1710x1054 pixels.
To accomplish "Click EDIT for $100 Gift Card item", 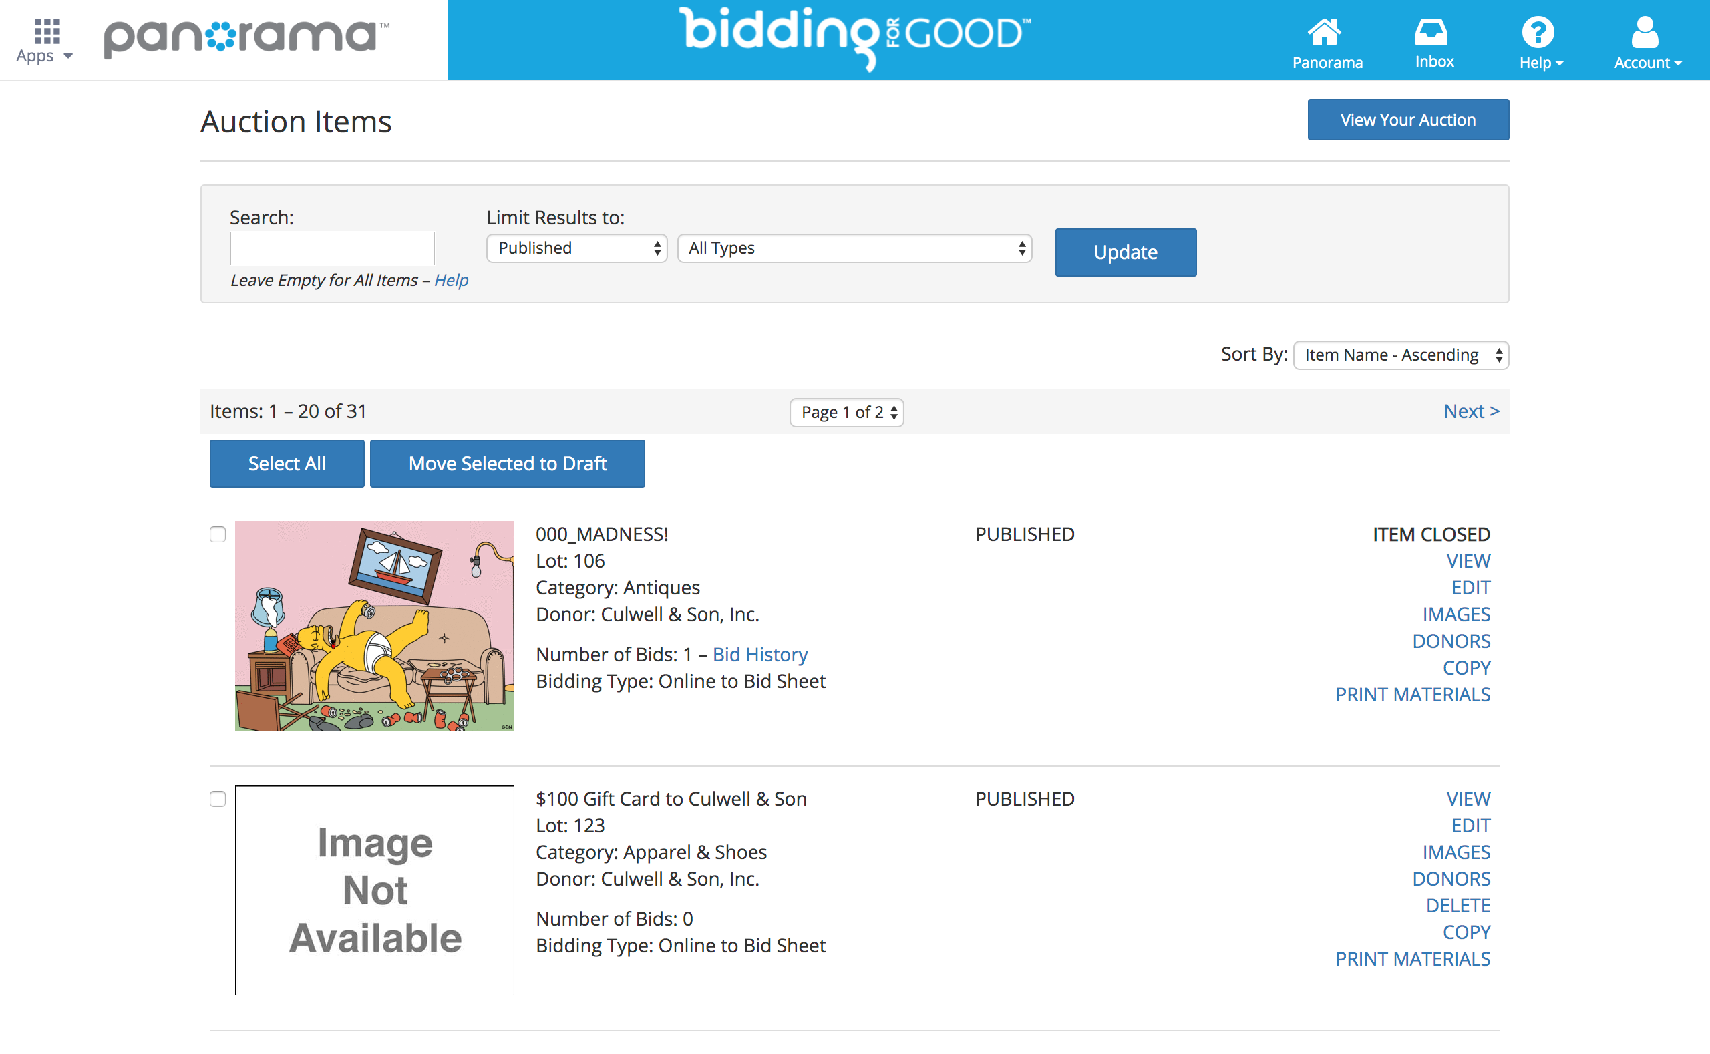I will click(x=1471, y=826).
